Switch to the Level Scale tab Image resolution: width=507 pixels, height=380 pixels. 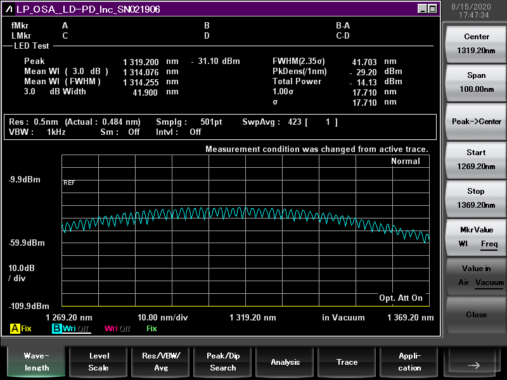pos(98,362)
